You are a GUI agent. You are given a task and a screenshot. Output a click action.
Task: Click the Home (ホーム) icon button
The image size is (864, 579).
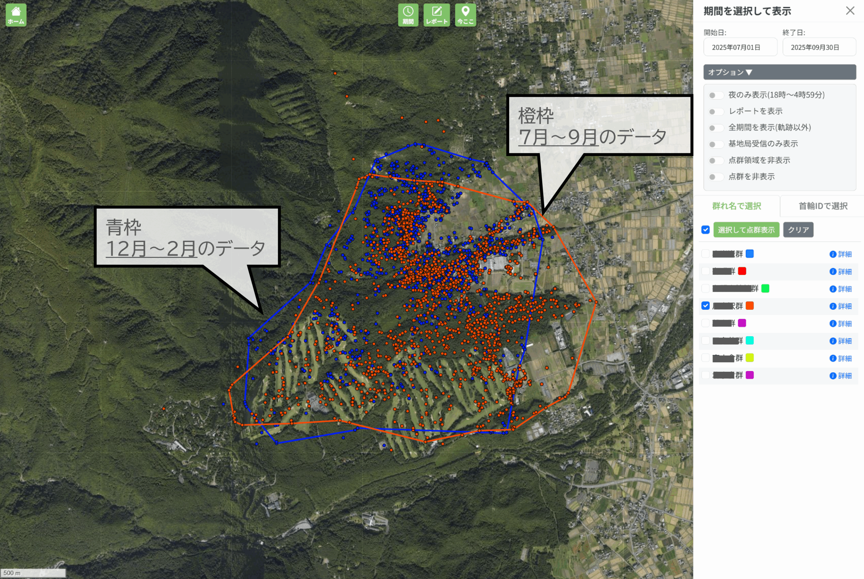16,15
